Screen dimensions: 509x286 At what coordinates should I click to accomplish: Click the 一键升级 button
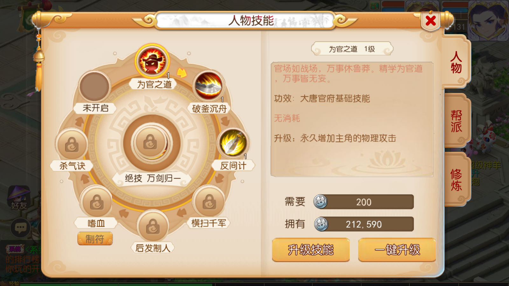tap(397, 250)
